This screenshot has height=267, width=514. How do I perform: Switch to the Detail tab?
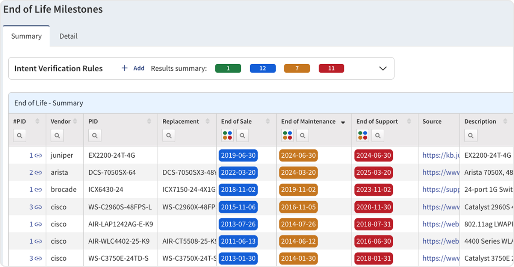[68, 36]
